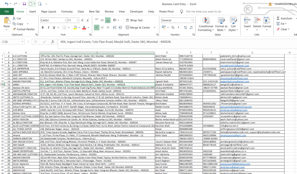Open the File menu

click(x=6, y=11)
